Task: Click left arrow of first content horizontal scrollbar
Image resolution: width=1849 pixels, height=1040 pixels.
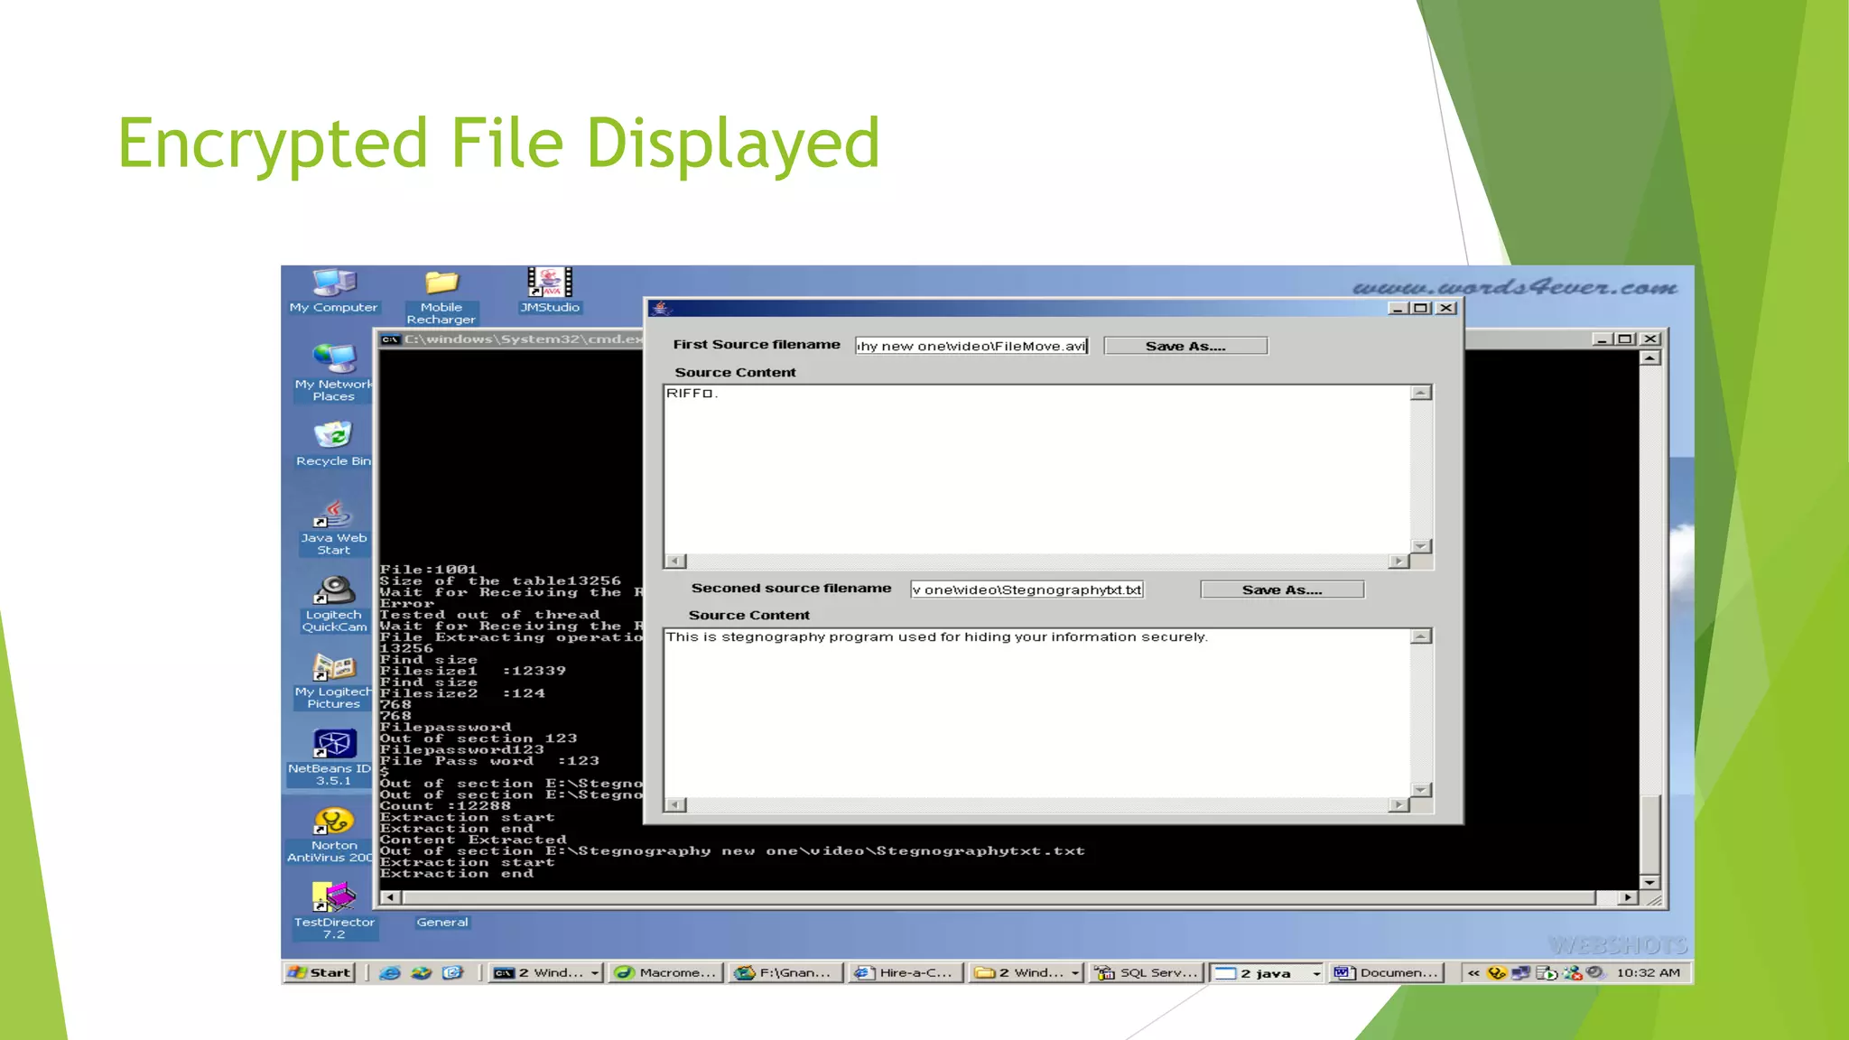Action: point(675,561)
